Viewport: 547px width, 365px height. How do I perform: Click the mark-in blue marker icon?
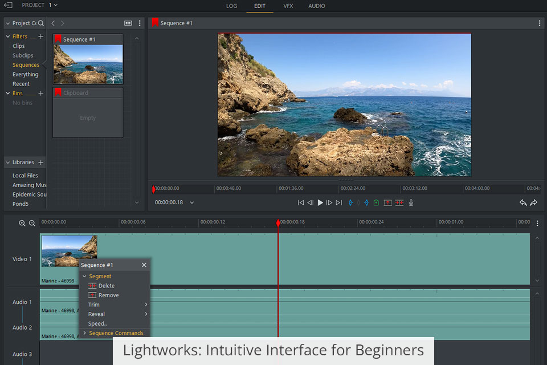pyautogui.click(x=350, y=202)
